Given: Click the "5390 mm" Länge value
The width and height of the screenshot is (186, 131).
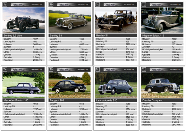Looking at the screenshot, I should coord(84,52).
